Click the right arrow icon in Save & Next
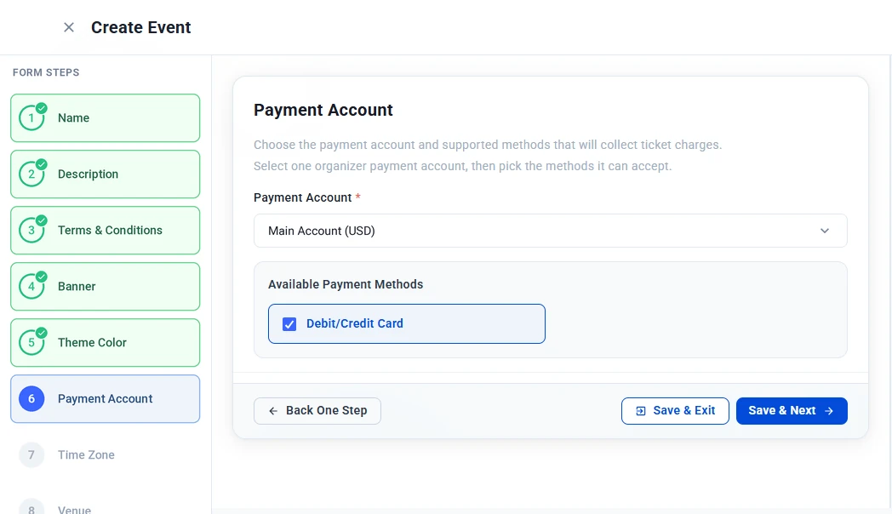The height and width of the screenshot is (514, 892). [x=829, y=410]
